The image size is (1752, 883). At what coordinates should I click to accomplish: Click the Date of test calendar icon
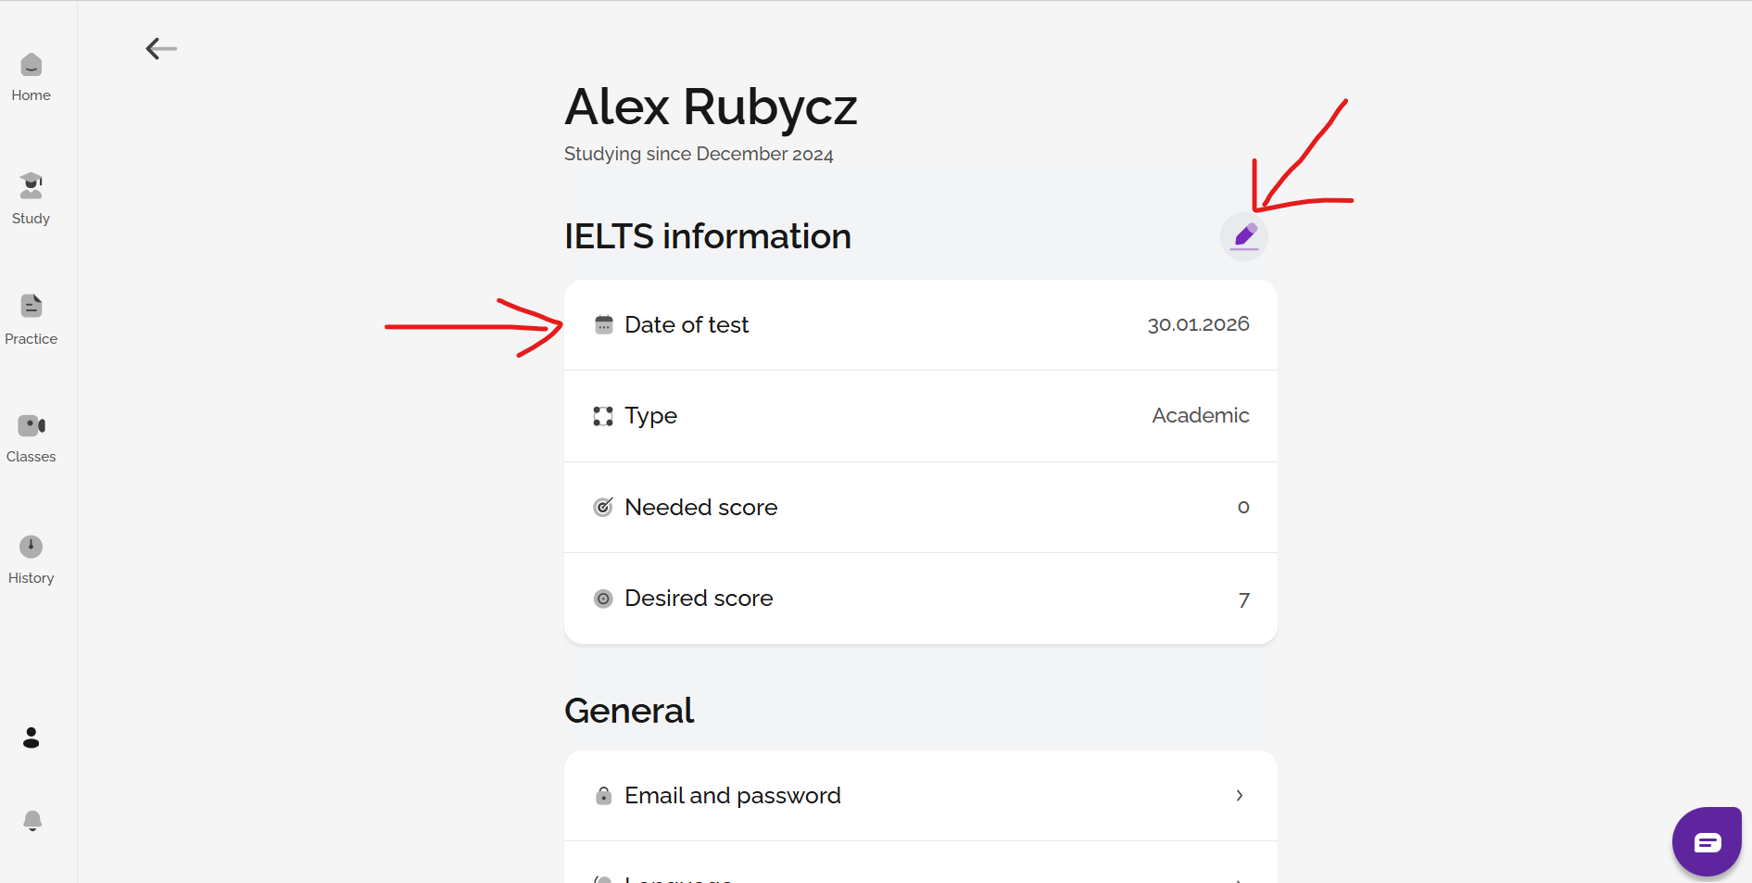tap(604, 325)
